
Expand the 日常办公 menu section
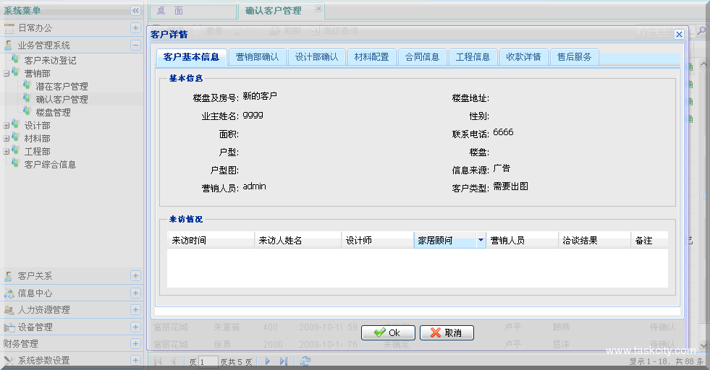(x=135, y=27)
